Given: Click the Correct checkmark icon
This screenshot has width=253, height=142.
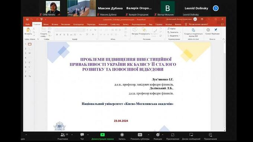Looking at the screenshot, I should click(x=208, y=30).
